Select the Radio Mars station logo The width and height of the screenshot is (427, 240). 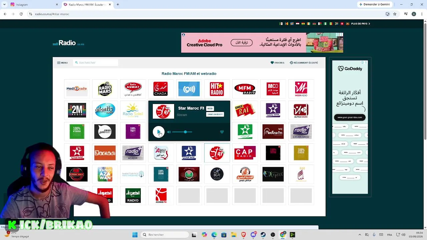(x=105, y=89)
